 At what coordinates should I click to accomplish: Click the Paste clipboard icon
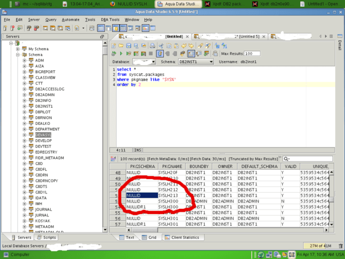point(177,45)
